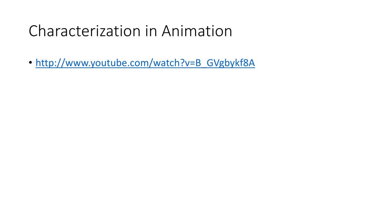Click the word 'Animation' in the title
This screenshot has width=374, height=210.
(197, 31)
